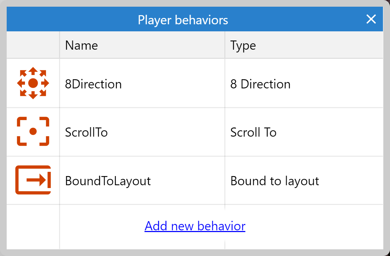
Task: Select the ScrollTo name cell
Action: pos(87,132)
